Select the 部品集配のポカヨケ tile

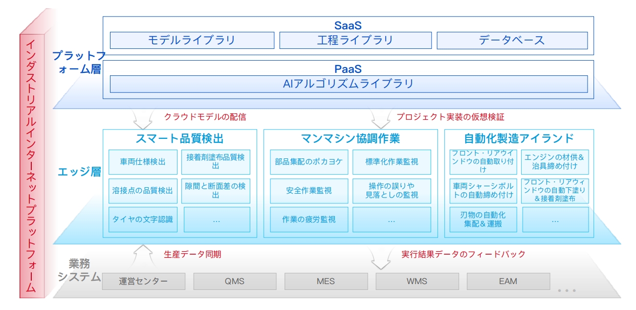click(309, 162)
